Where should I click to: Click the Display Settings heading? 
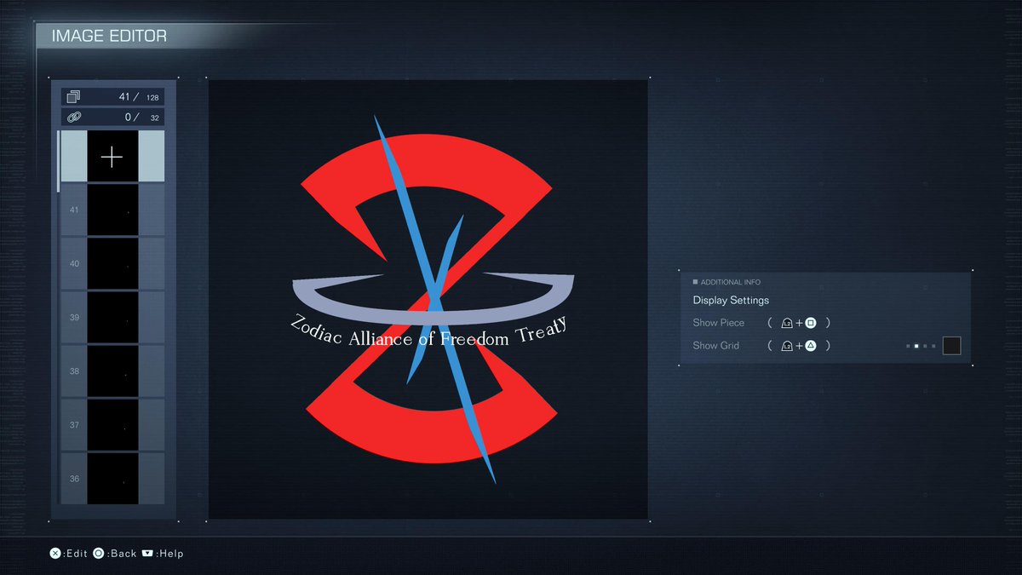(x=731, y=301)
